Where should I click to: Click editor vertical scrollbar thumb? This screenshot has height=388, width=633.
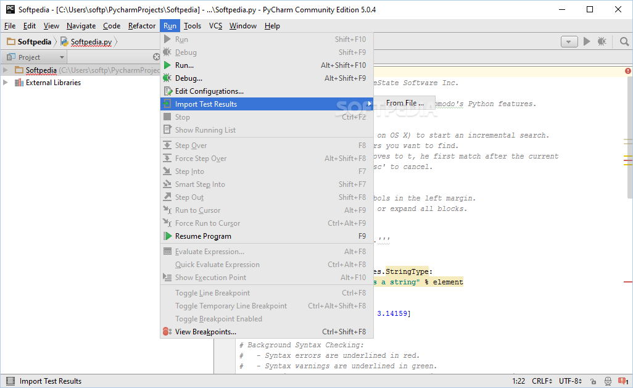tap(630, 138)
